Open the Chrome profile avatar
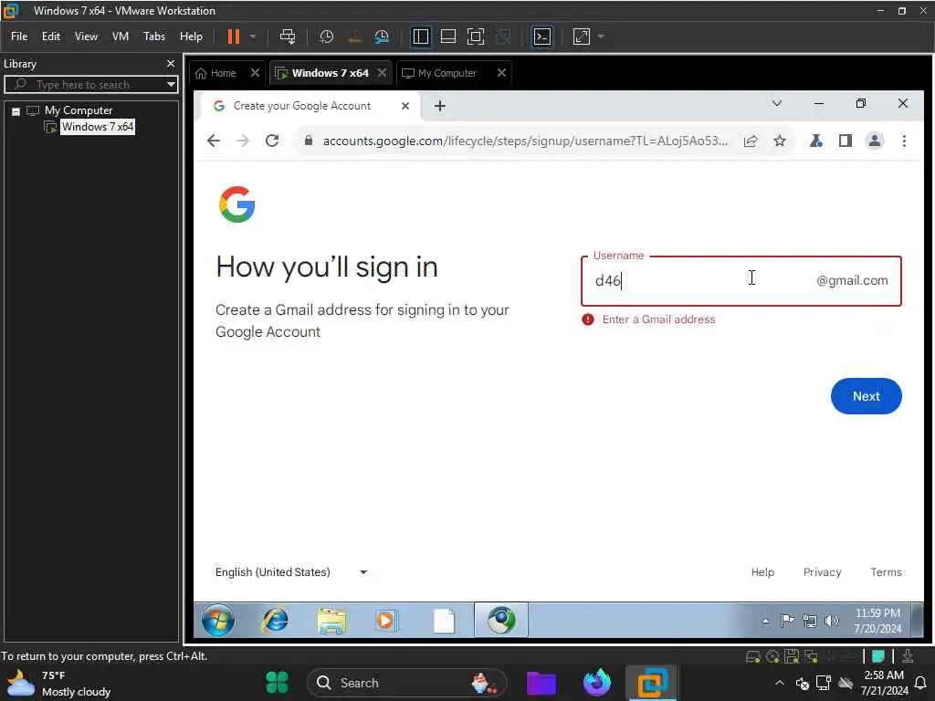935x701 pixels. (874, 141)
